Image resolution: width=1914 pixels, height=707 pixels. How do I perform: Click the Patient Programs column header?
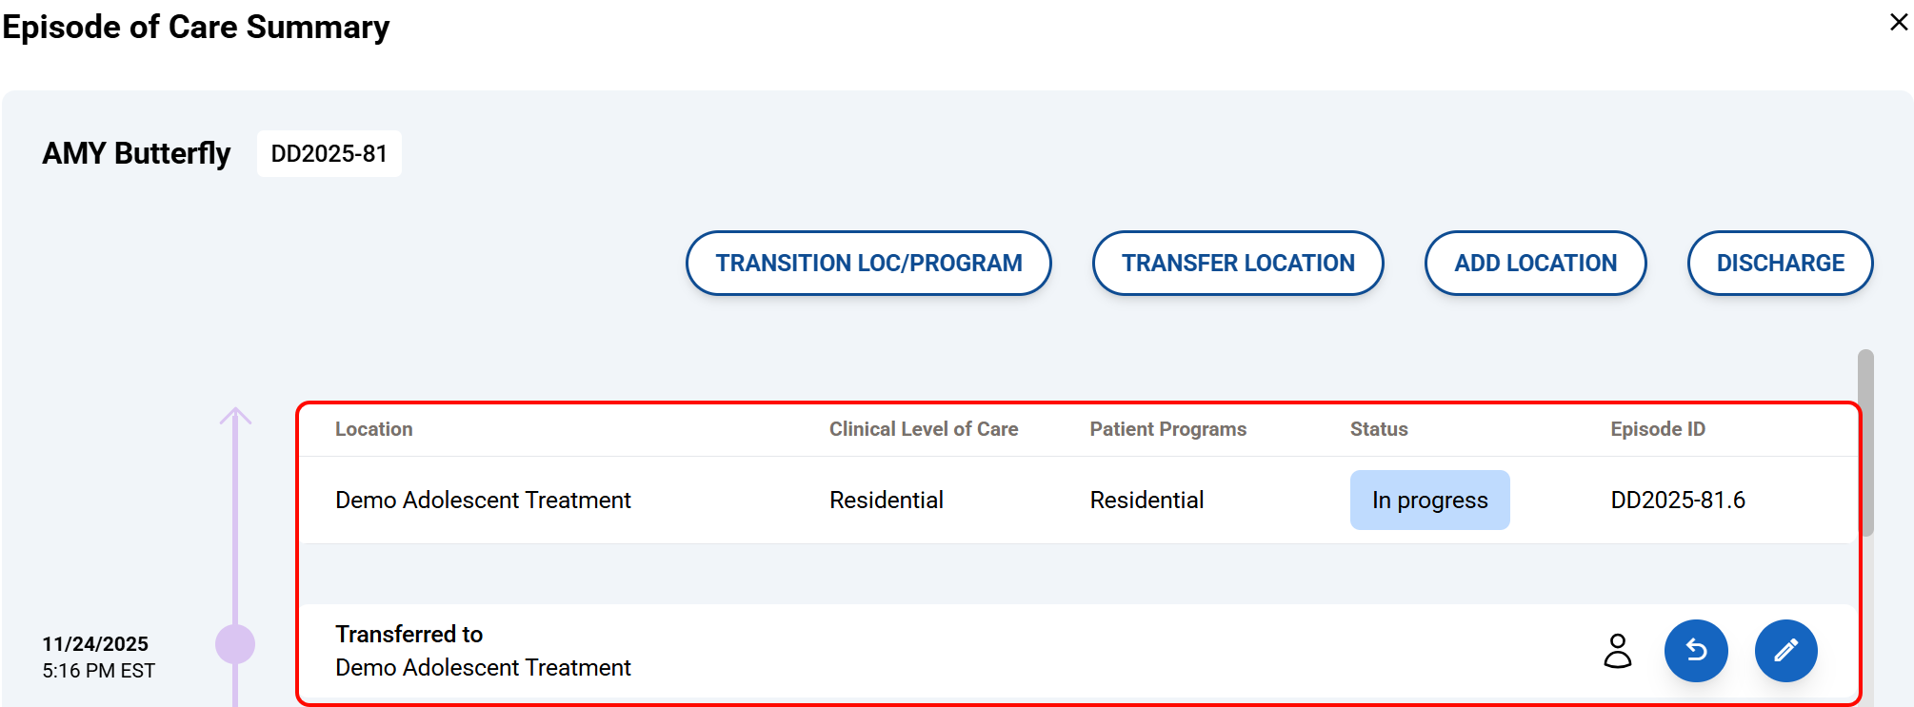point(1167,429)
